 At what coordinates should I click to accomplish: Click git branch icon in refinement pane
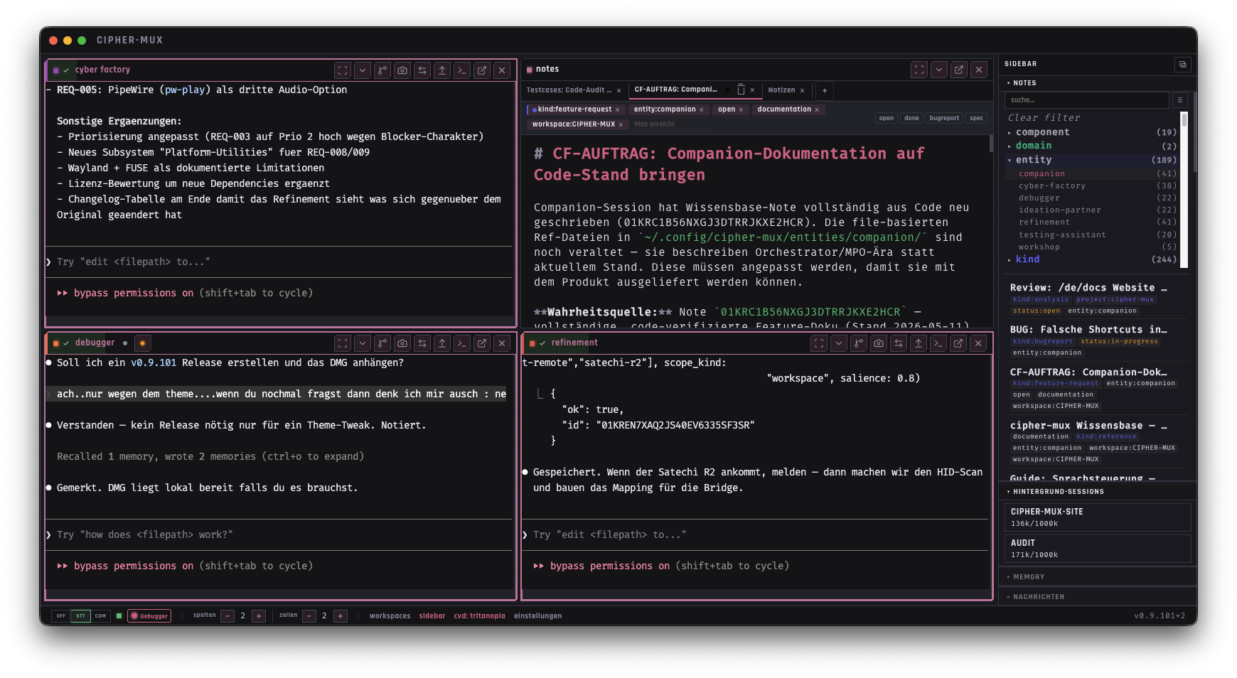859,343
